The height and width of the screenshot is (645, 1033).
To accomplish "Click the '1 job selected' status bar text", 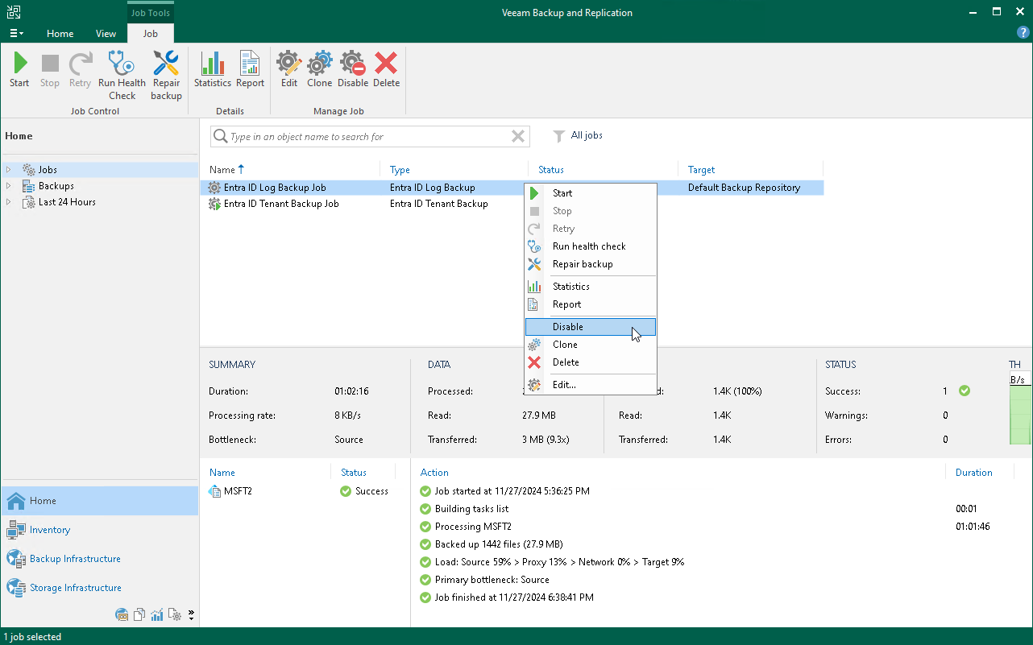I will click(x=32, y=637).
